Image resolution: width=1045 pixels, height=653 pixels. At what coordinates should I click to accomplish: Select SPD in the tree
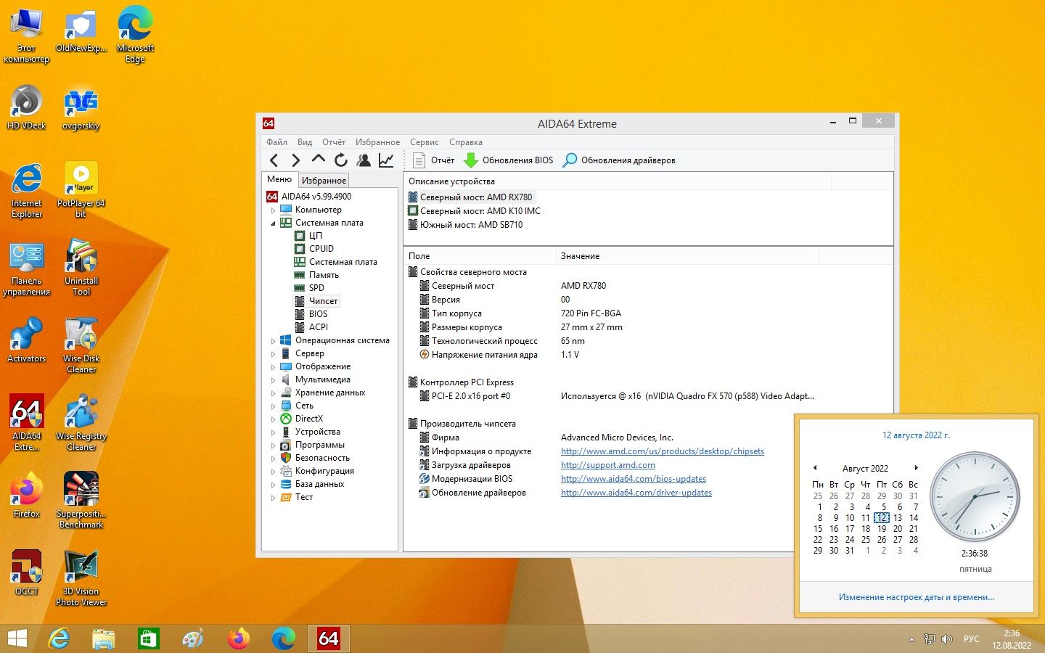tap(316, 288)
